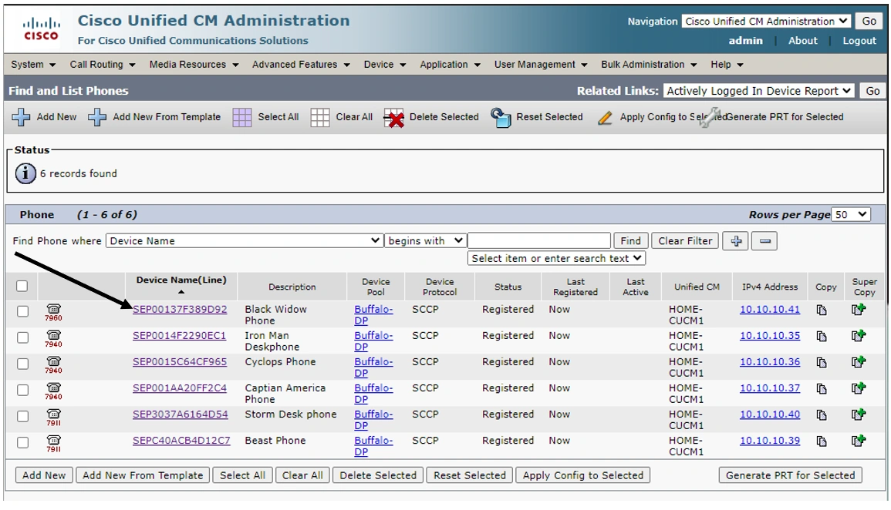
Task: Tick the header select-all checkbox
Action: [x=22, y=286]
